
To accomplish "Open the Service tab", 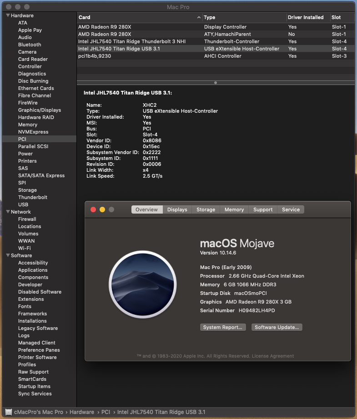I will coord(291,209).
